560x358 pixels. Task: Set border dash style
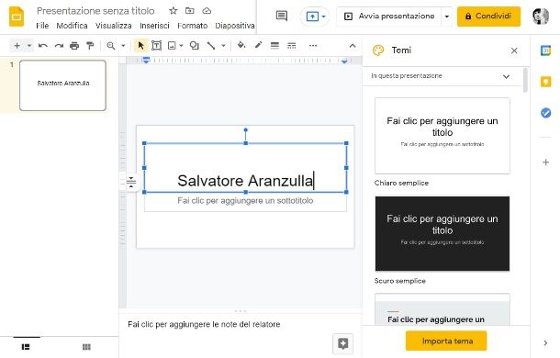coord(292,45)
